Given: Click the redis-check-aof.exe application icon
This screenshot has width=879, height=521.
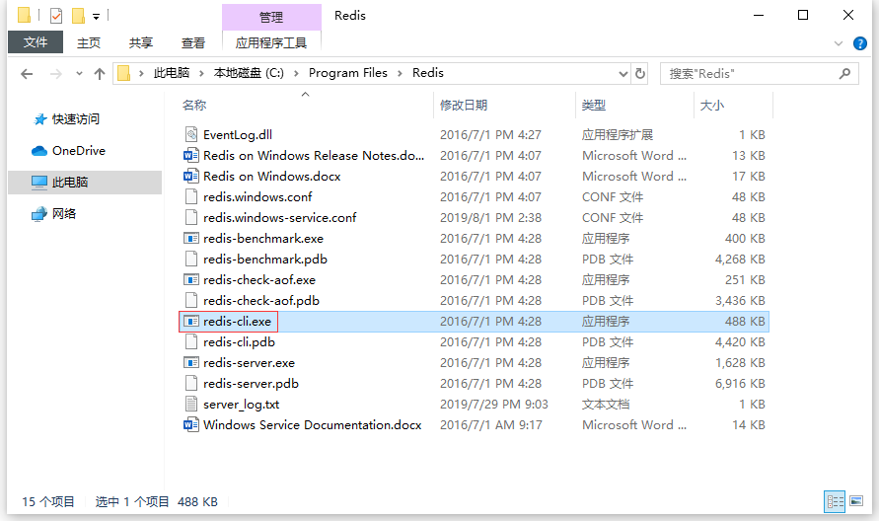Looking at the screenshot, I should tap(191, 280).
